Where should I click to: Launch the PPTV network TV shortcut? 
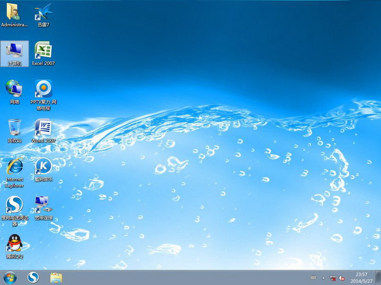43,89
